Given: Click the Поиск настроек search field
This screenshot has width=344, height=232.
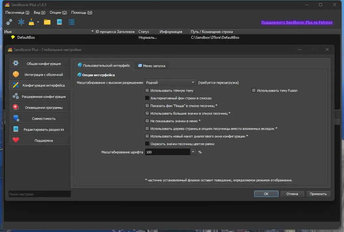Looking at the screenshot, I should tap(40, 194).
